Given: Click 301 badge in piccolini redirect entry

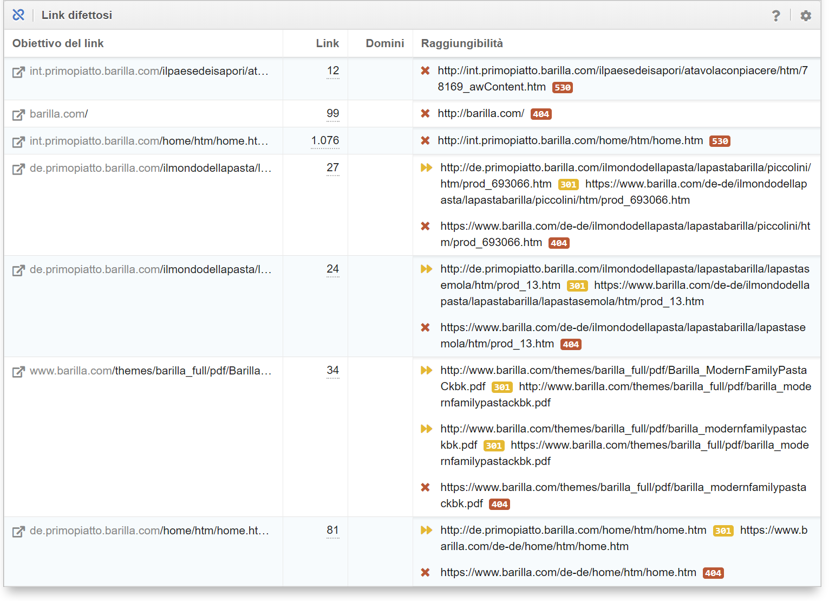Looking at the screenshot, I should coord(569,184).
